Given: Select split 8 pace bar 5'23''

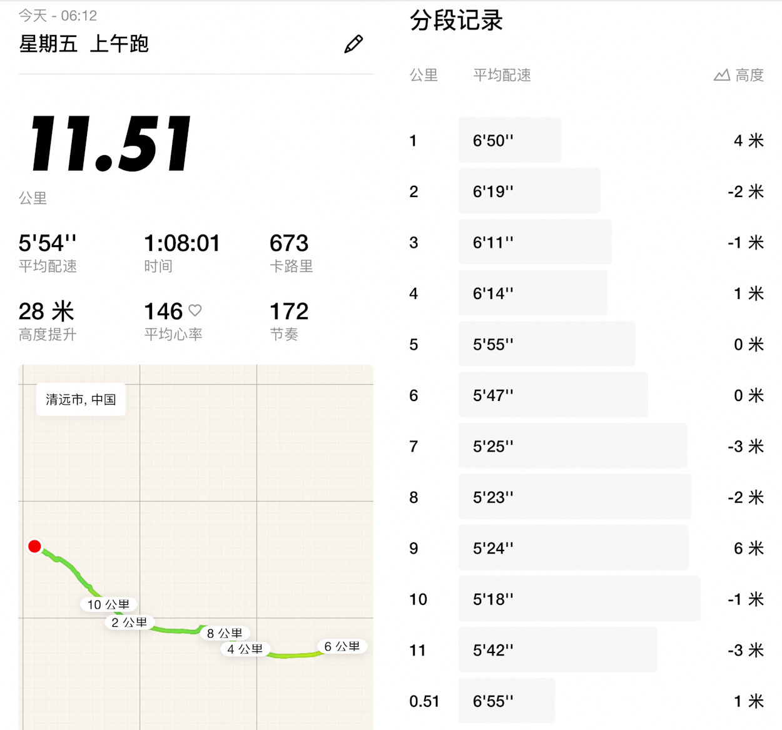Looking at the screenshot, I should pyautogui.click(x=575, y=497).
